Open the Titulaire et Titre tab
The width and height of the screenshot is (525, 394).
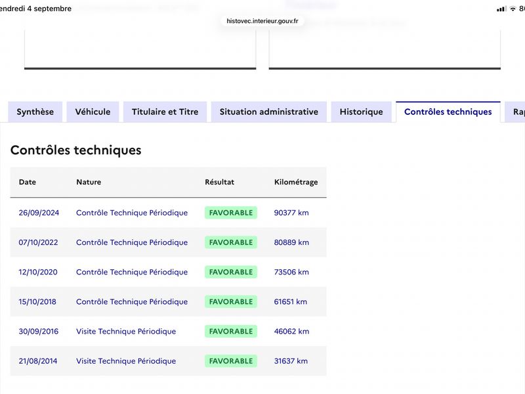click(x=165, y=112)
